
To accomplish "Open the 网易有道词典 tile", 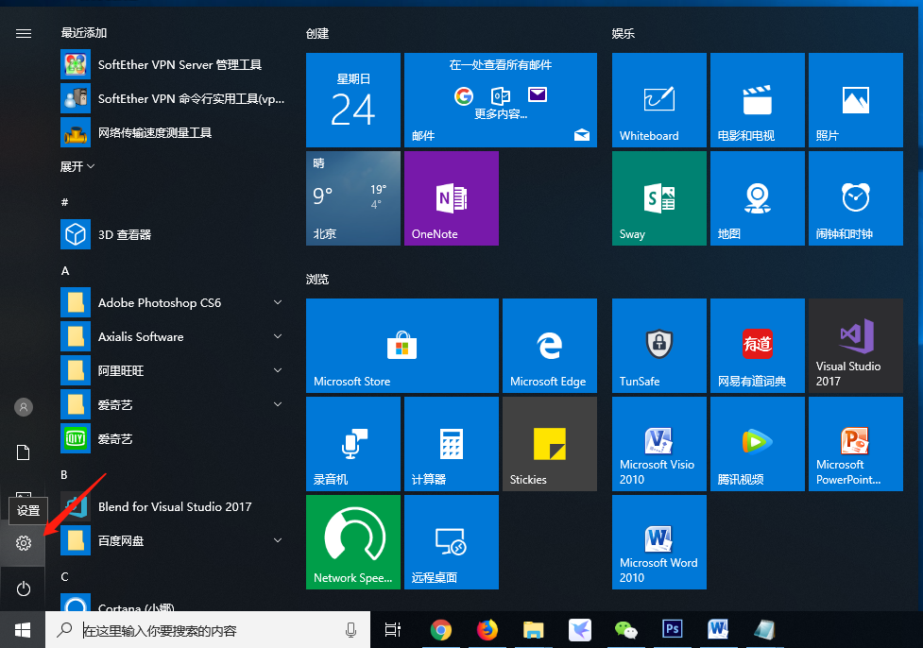I will pos(757,346).
